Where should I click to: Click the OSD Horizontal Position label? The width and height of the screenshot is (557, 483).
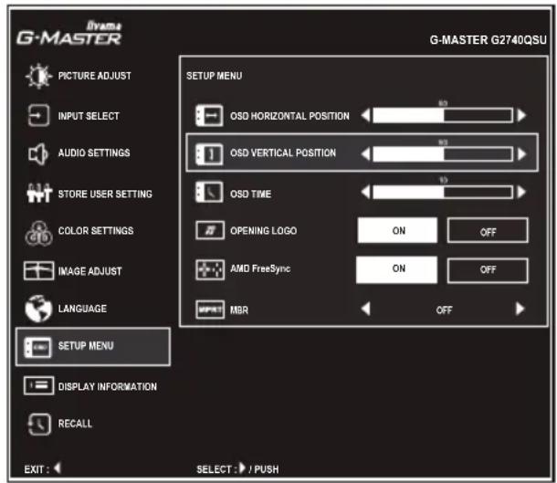pyautogui.click(x=289, y=116)
